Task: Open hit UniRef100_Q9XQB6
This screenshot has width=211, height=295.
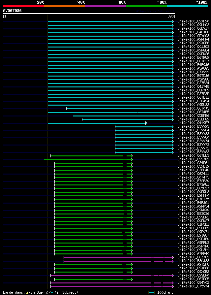Action: click(193, 43)
